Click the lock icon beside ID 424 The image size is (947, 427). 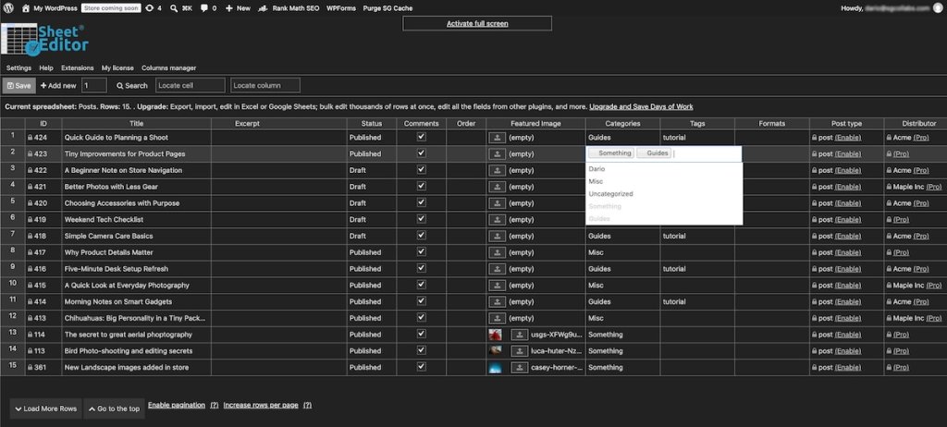point(31,138)
